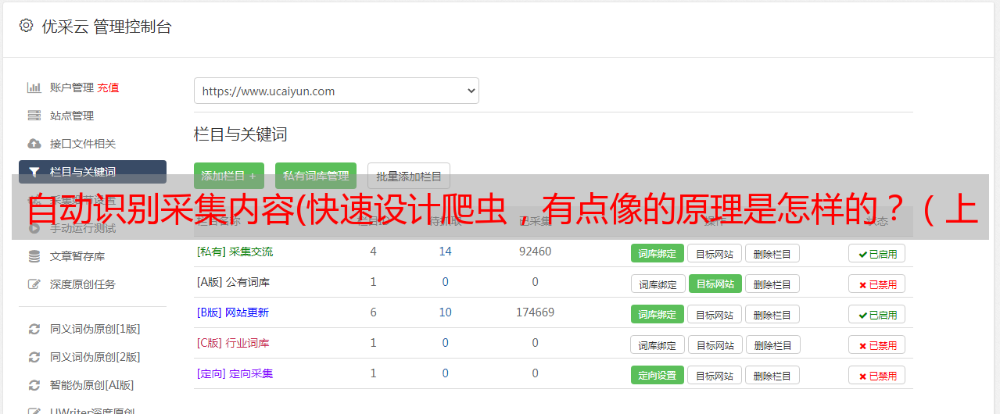The width and height of the screenshot is (1000, 414).
Task: Click the collected count 92460
Action: (535, 252)
